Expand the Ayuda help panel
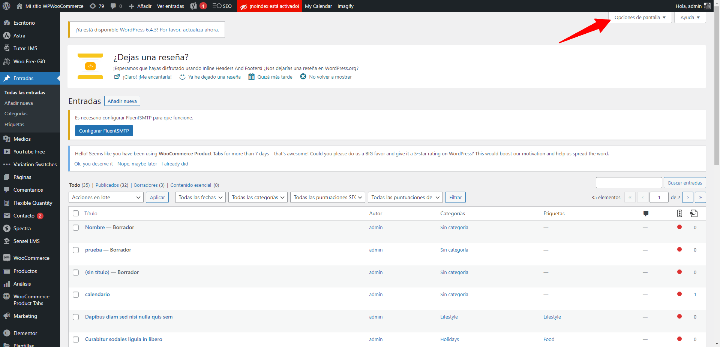The height and width of the screenshot is (347, 720). [x=690, y=18]
